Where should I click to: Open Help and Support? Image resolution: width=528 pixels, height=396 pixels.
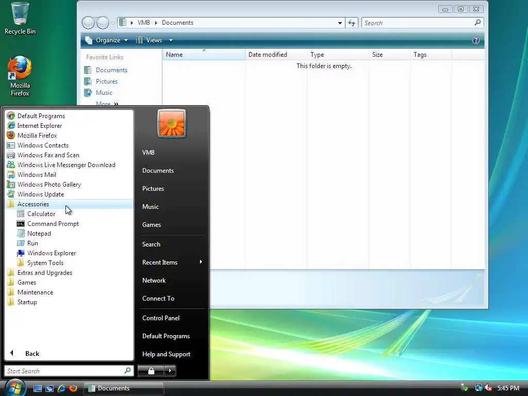[x=166, y=354]
